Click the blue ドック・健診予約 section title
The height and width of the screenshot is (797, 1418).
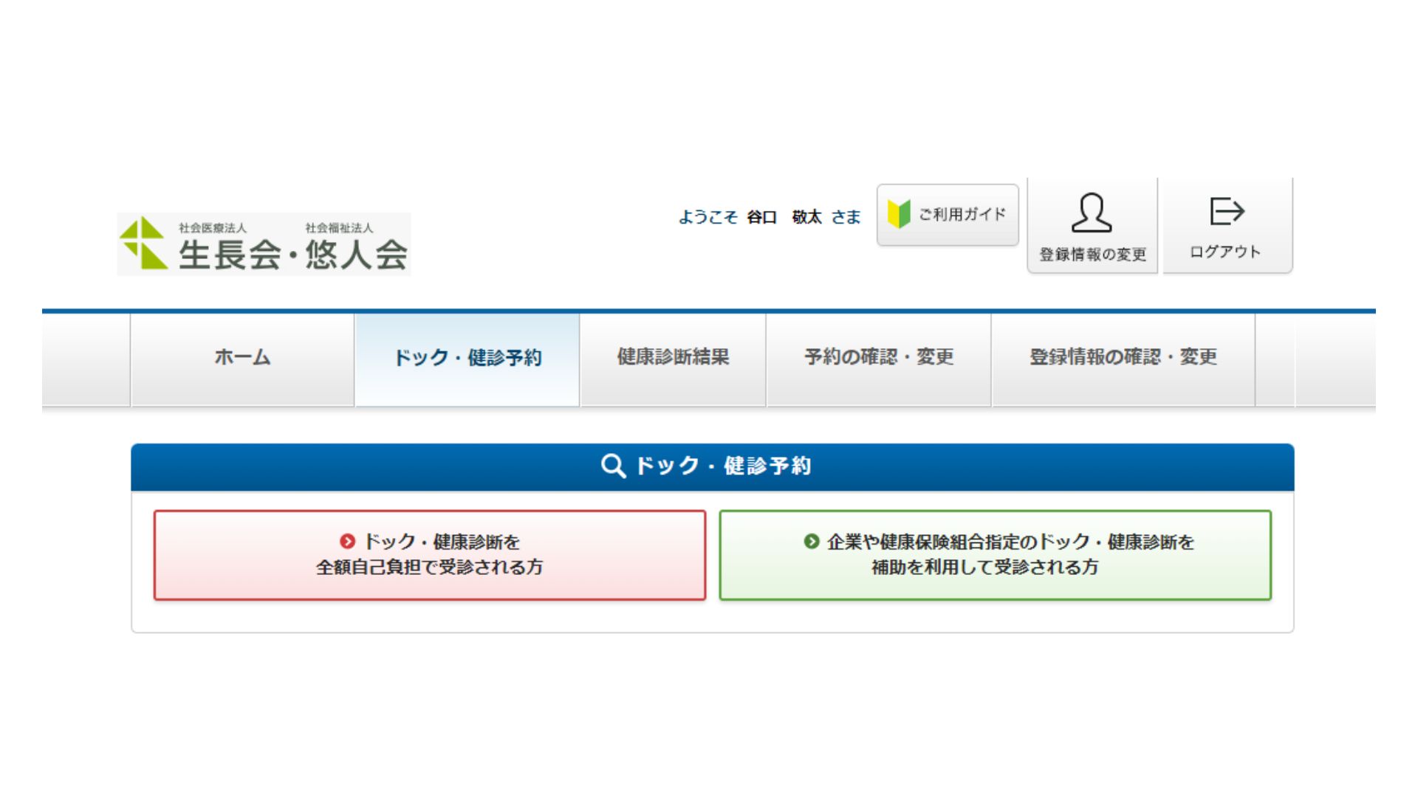coord(723,466)
